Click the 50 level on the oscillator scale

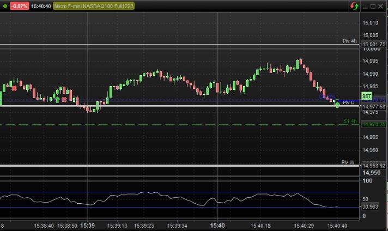[x=366, y=199]
